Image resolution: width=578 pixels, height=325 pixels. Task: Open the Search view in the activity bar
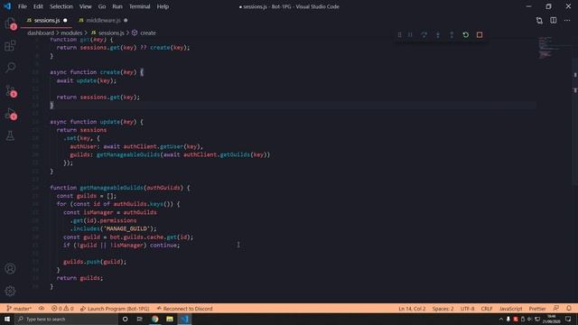coord(10,67)
